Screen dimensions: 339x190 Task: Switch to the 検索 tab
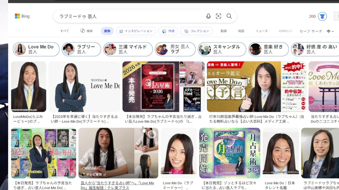(x=87, y=31)
